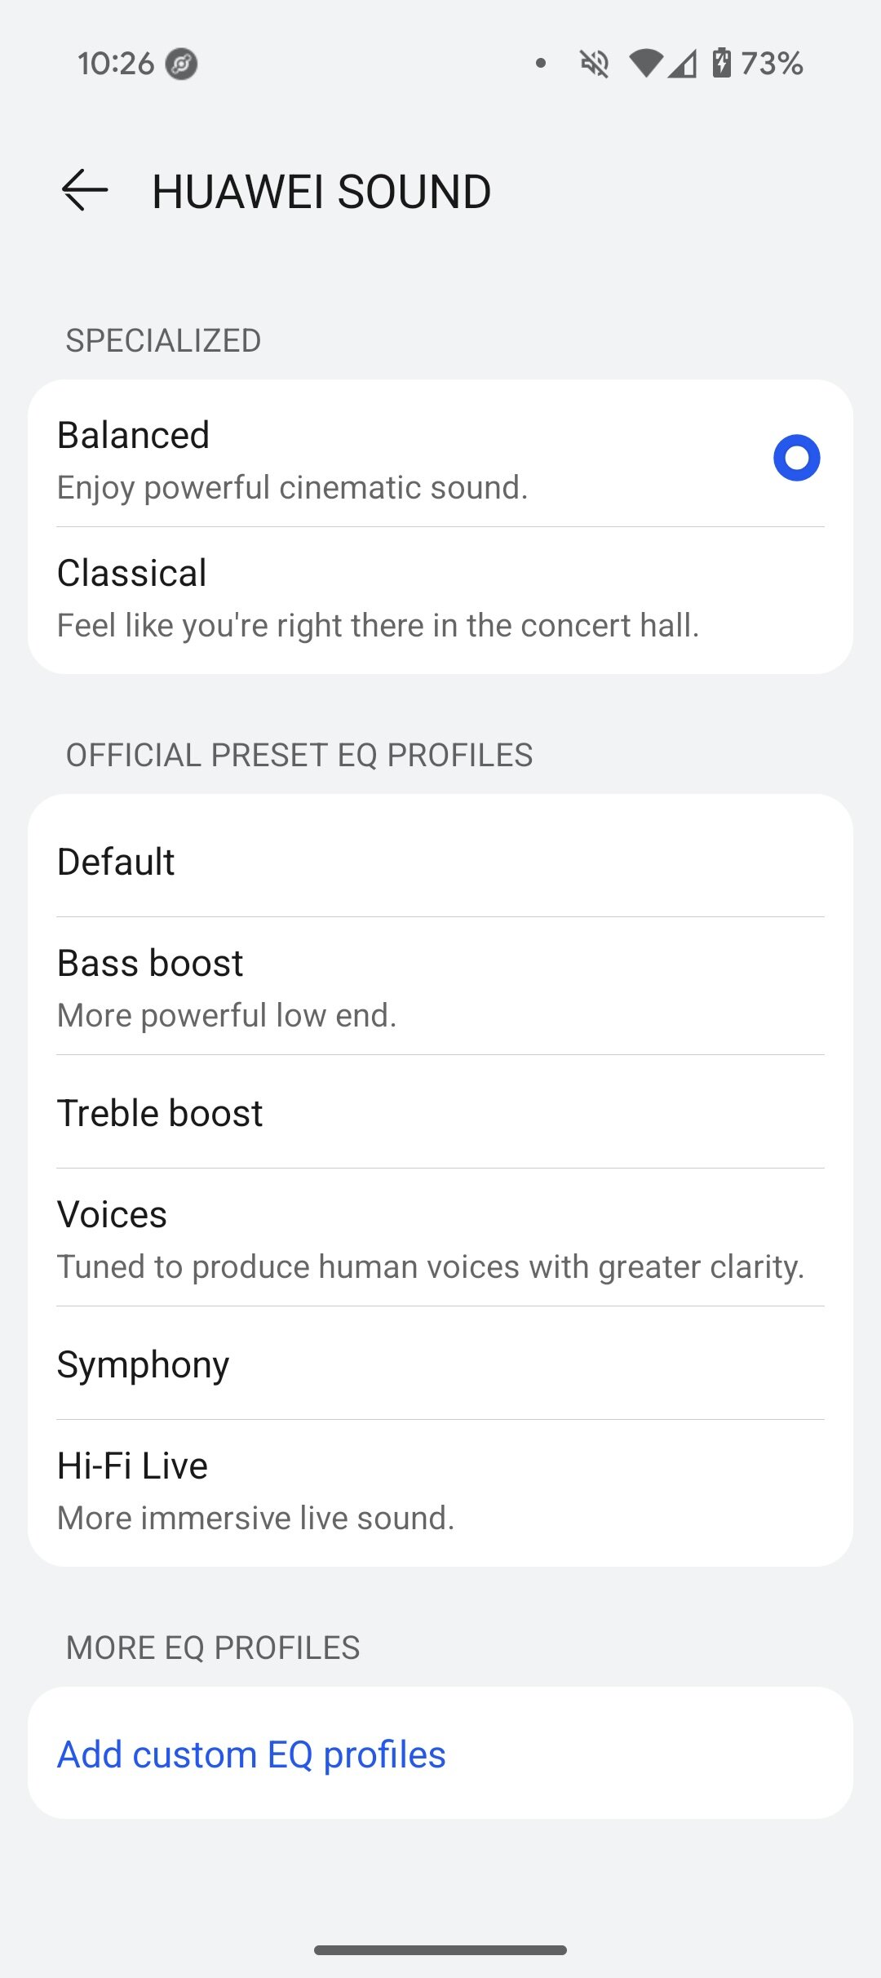Choose the Symphony EQ preset
The width and height of the screenshot is (881, 1978).
tap(440, 1364)
